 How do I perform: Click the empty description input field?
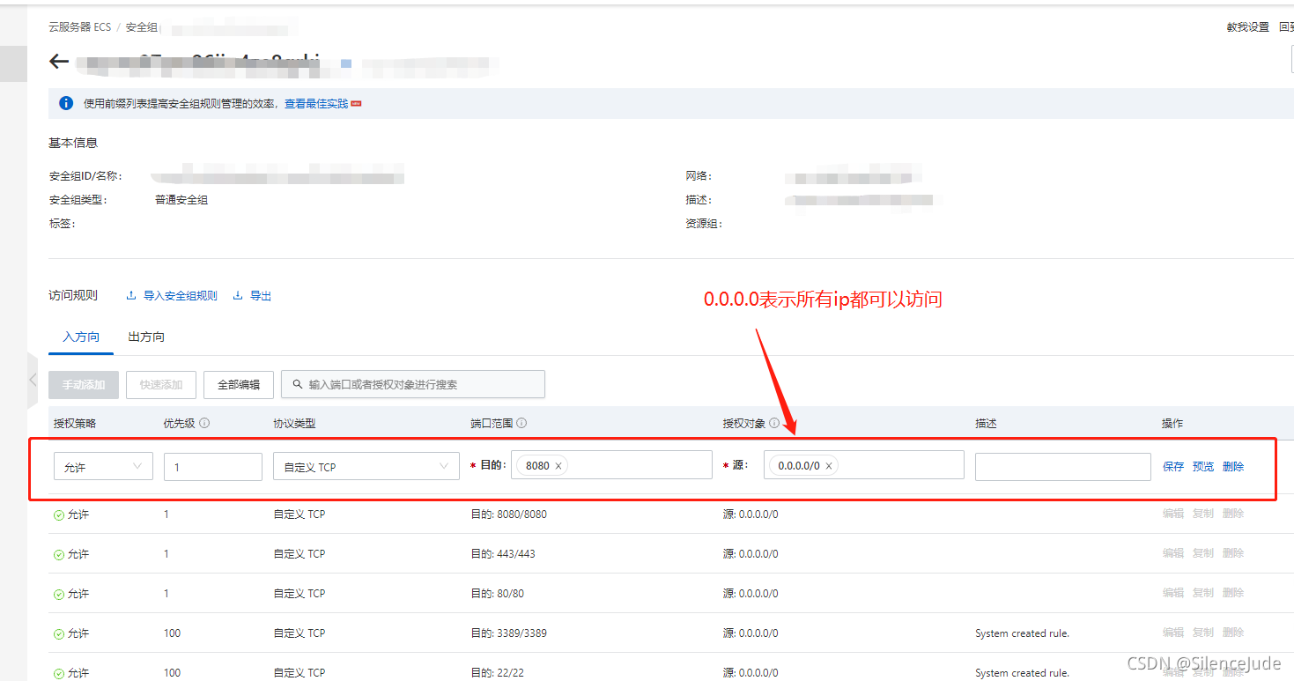pyautogui.click(x=1063, y=466)
